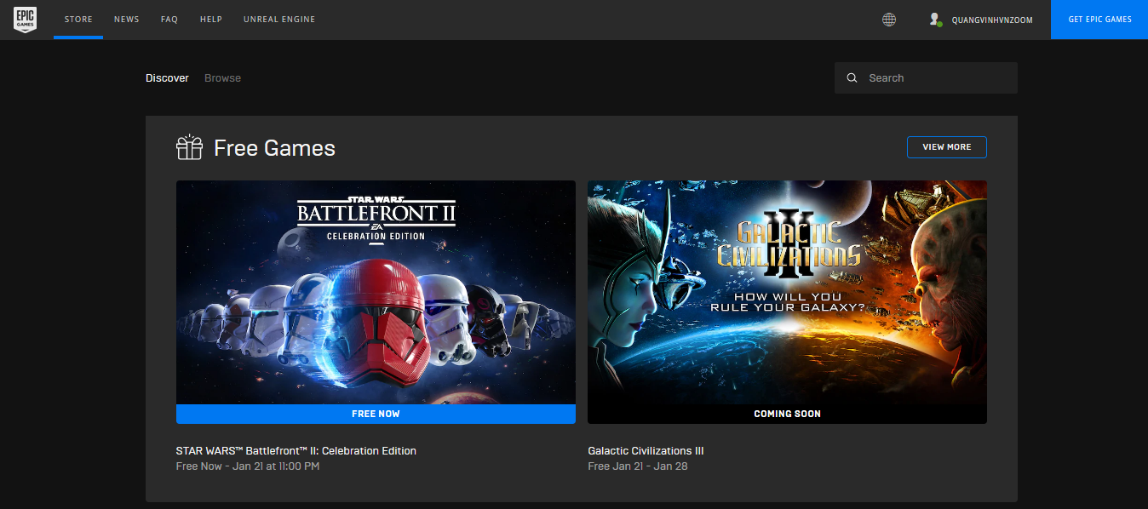Click the Coming Soon banner

(787, 414)
